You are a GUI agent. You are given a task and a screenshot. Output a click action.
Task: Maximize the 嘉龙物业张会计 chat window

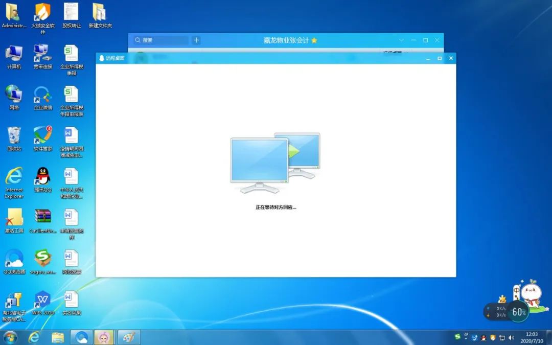tap(426, 40)
